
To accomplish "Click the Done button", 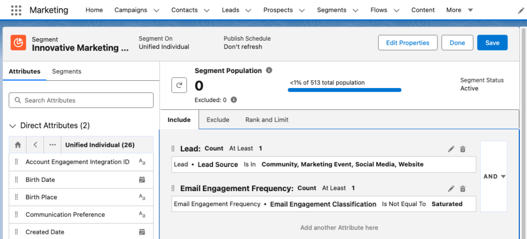I will (x=458, y=43).
